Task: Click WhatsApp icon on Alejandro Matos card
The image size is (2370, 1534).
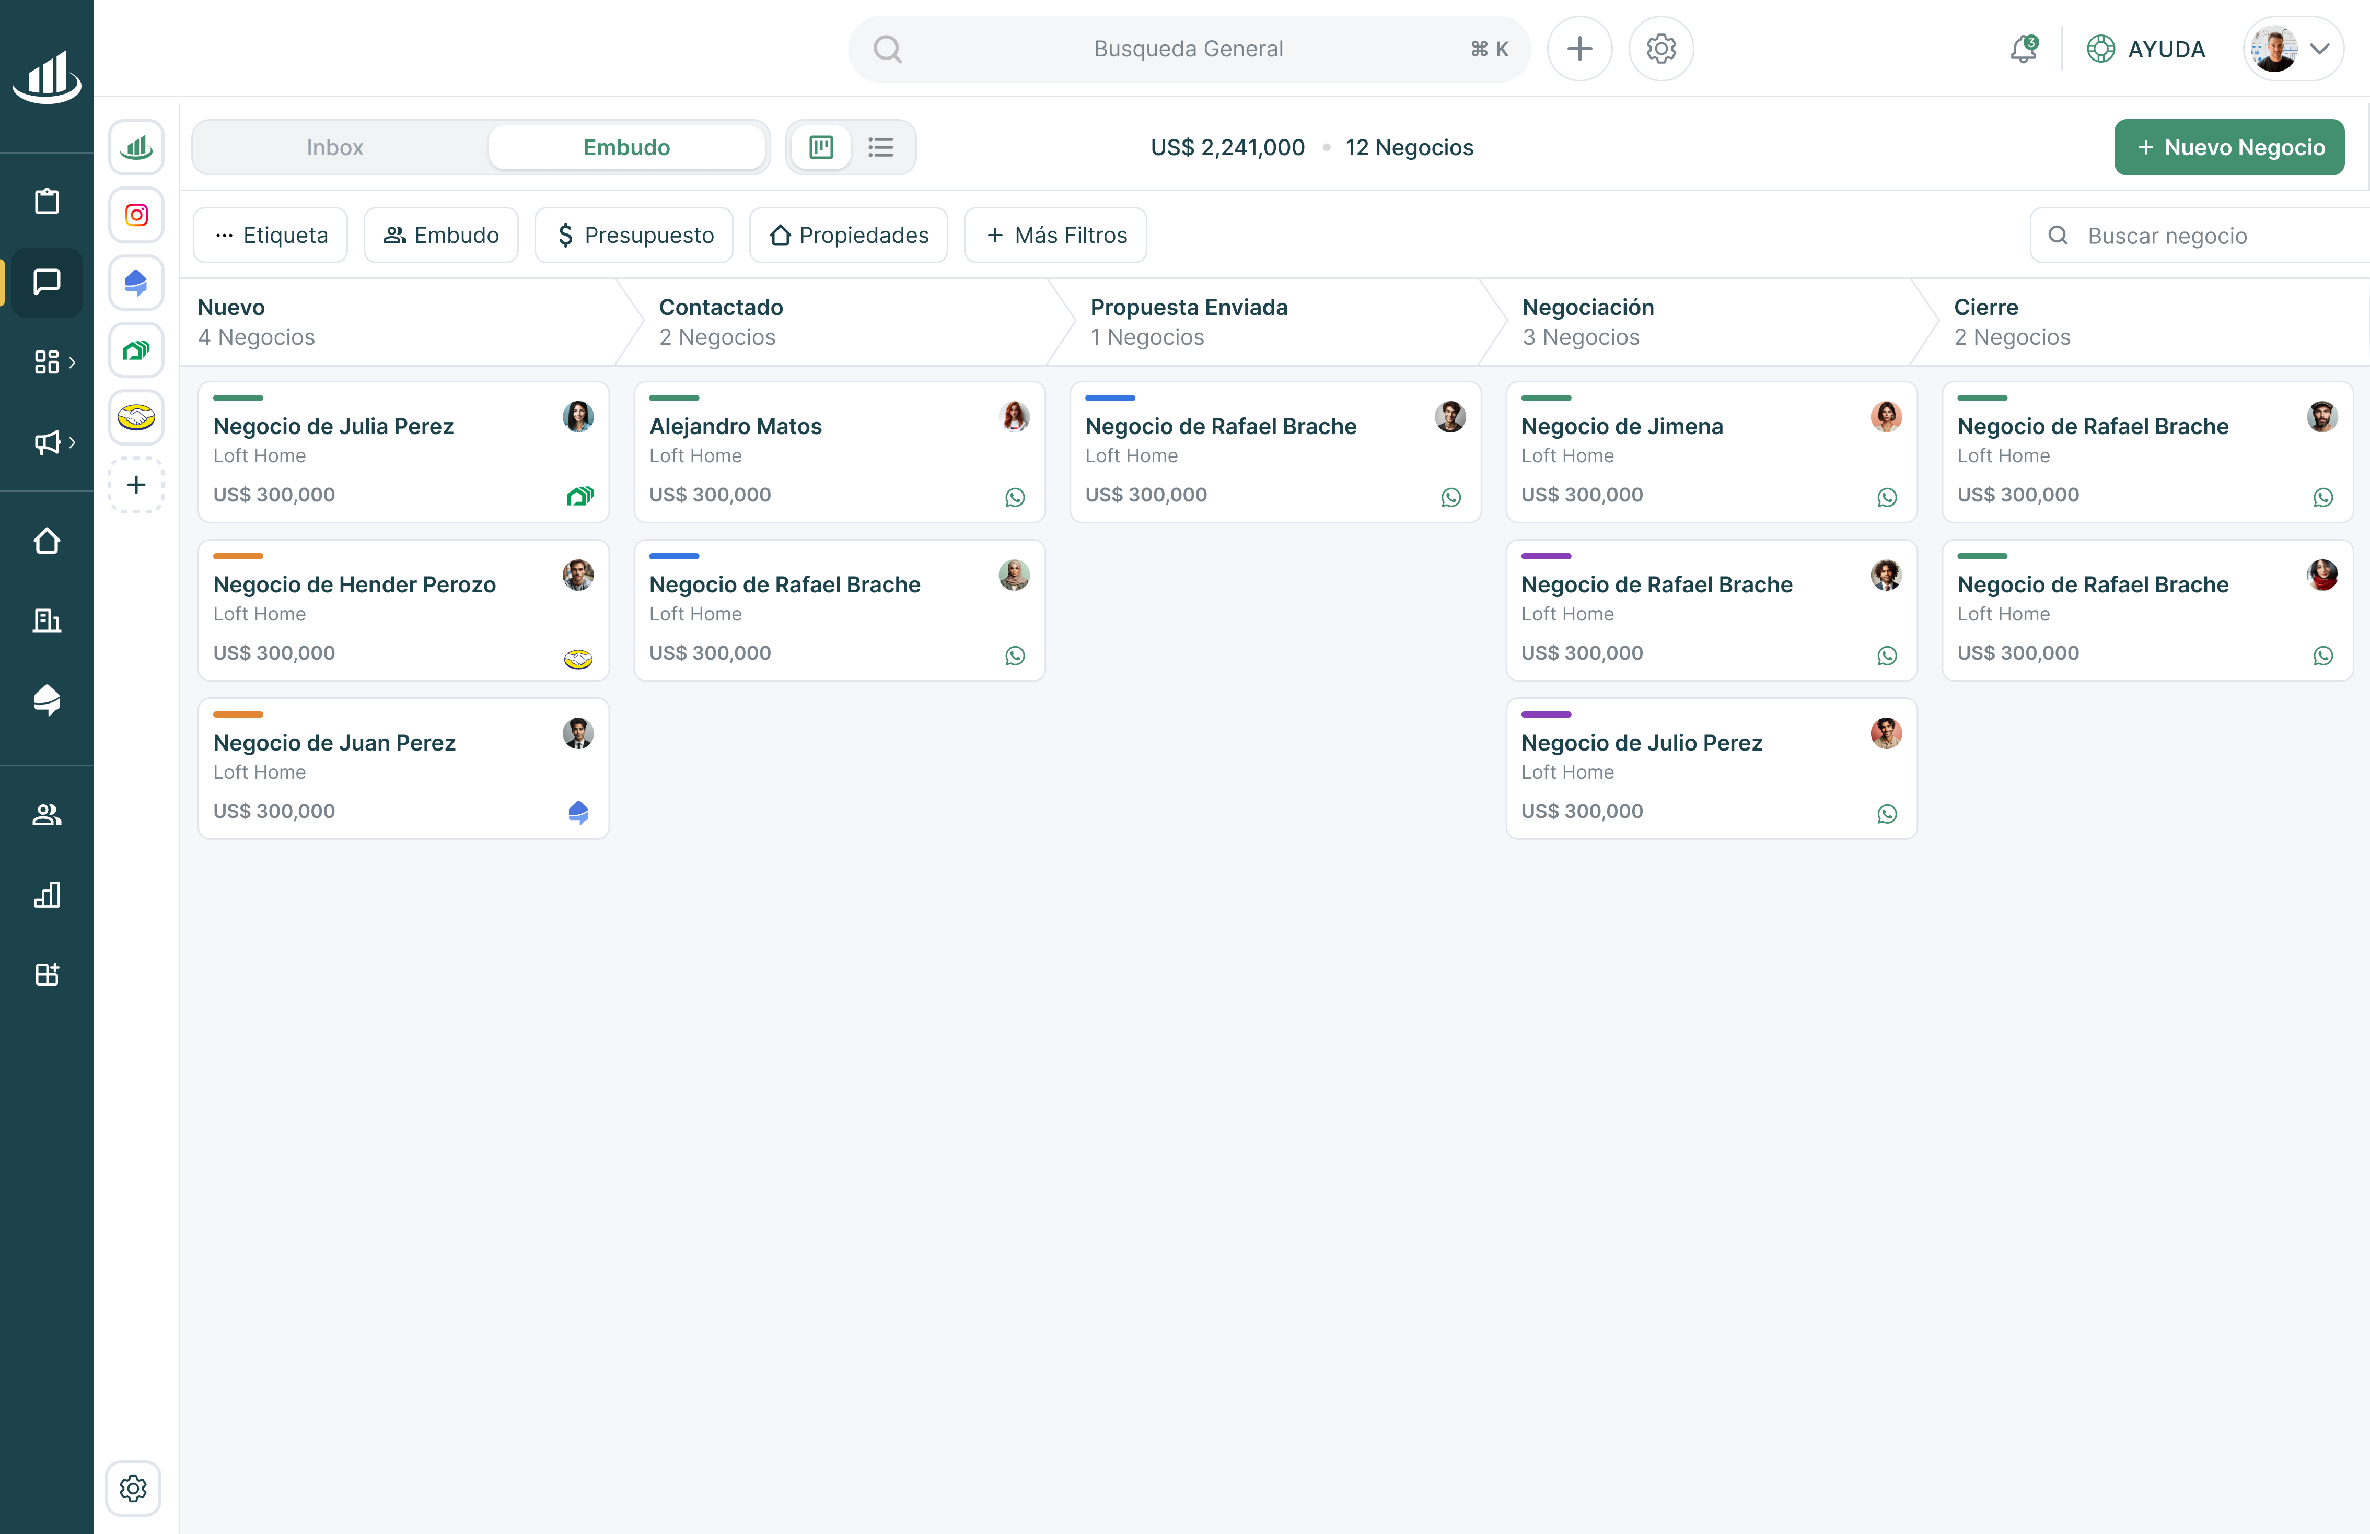Action: point(1015,497)
